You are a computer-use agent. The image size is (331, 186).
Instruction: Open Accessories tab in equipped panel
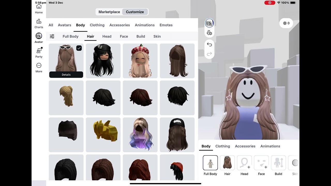[x=245, y=146]
